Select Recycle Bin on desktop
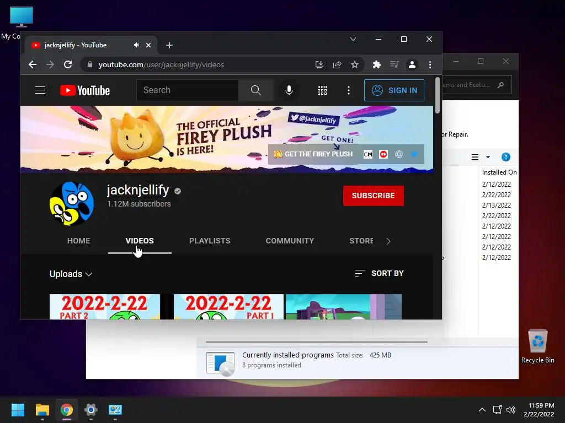 coord(537,346)
